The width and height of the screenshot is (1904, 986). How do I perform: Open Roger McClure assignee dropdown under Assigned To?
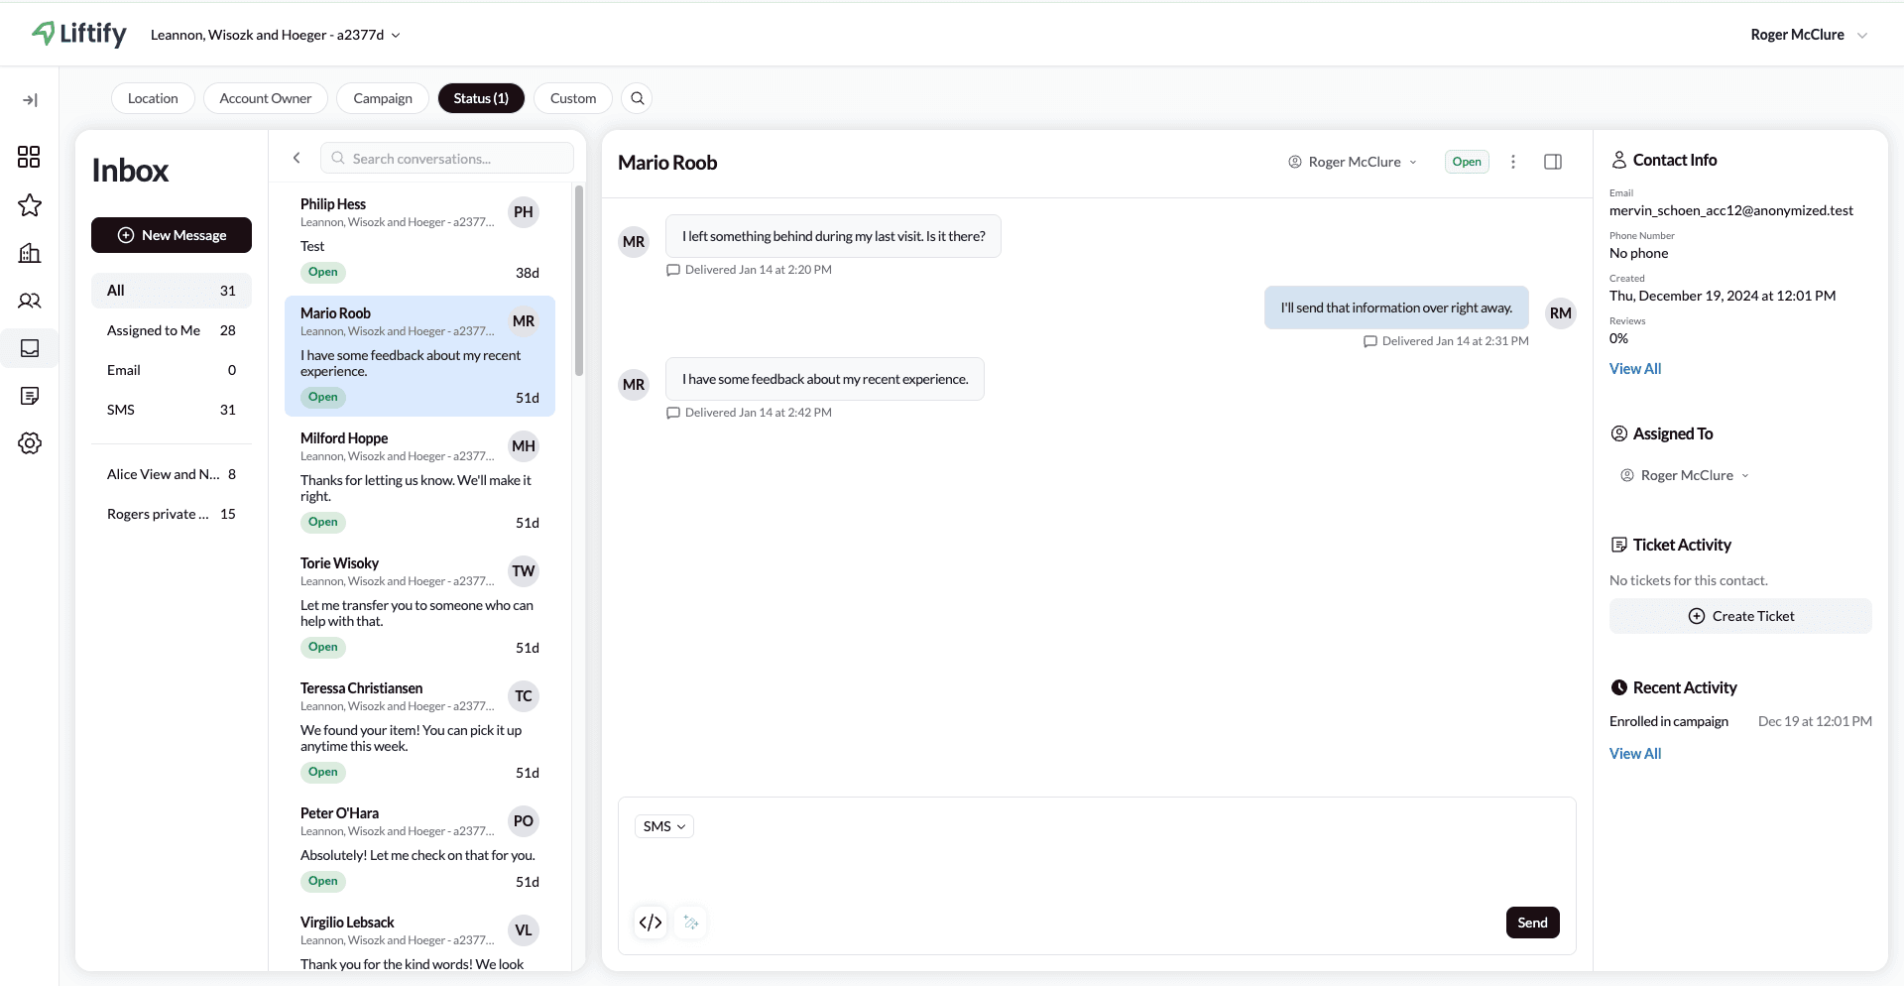(x=1685, y=475)
